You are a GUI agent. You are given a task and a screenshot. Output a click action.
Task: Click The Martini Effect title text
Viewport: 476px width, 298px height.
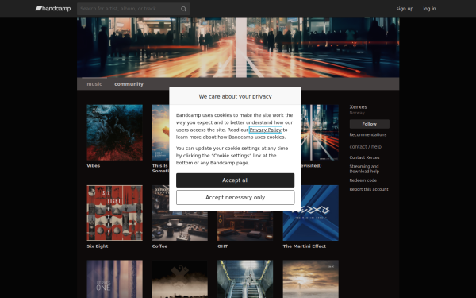tap(305, 246)
